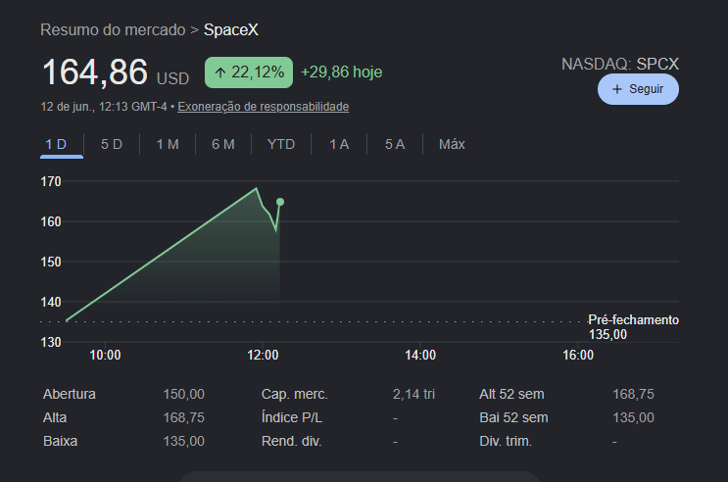Click the Div. trim. label
This screenshot has height=482, width=728.
pos(506,441)
